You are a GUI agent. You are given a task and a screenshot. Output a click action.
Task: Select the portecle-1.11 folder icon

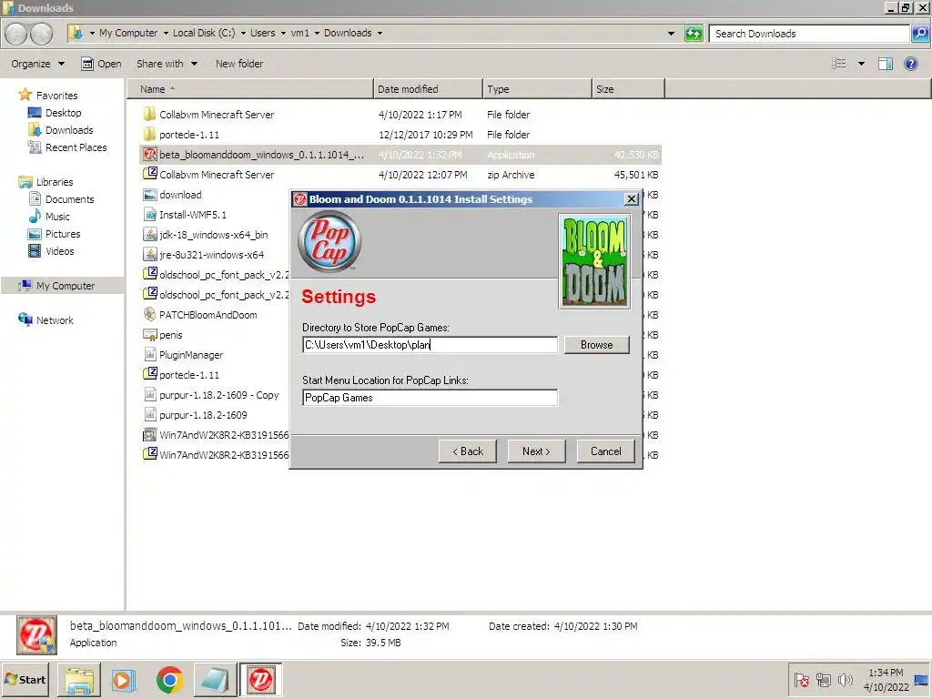point(150,135)
